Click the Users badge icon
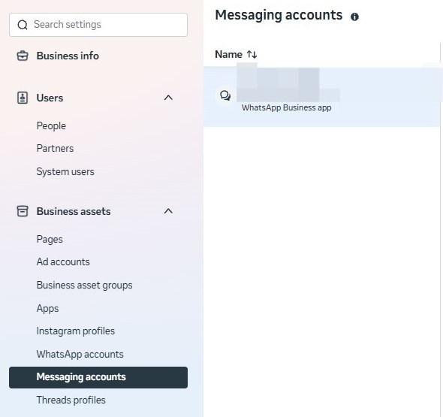The height and width of the screenshot is (417, 443). point(23,98)
